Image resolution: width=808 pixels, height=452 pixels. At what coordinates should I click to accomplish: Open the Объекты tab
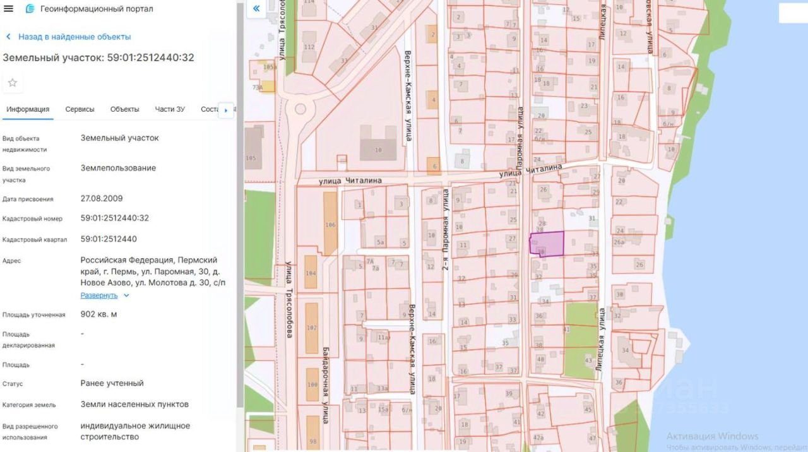point(124,109)
